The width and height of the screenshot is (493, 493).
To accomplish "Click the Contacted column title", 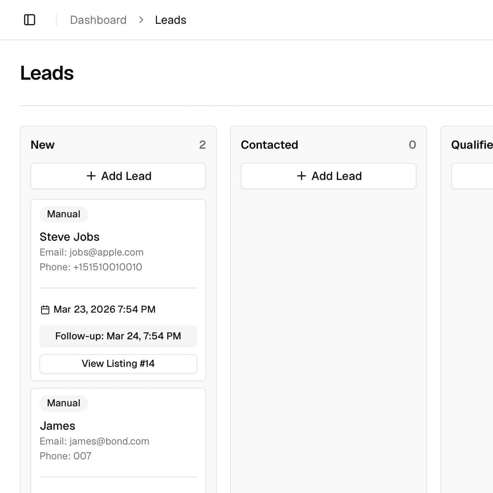I will (270, 145).
